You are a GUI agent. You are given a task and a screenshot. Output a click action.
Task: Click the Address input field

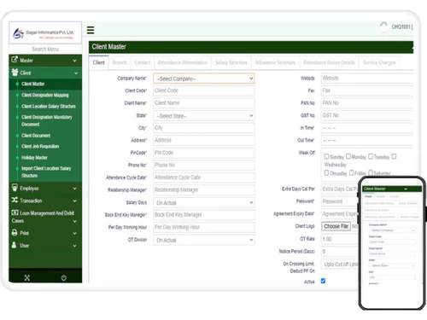click(204, 140)
